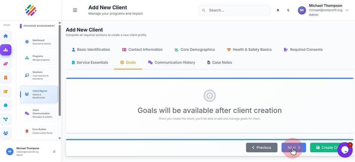355x162 pixels.
Task: Open the notifications bell icon
Action: [x=278, y=10]
